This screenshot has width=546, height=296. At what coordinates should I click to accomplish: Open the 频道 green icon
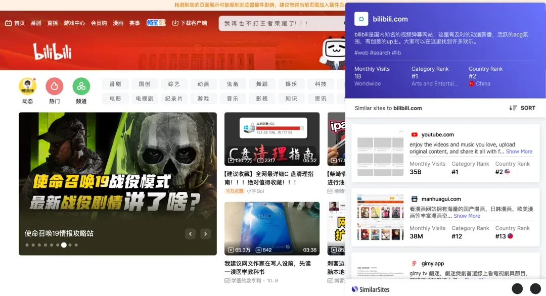tap(81, 86)
